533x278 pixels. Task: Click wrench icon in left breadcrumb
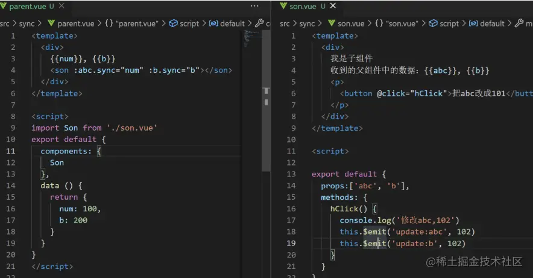click(x=259, y=23)
